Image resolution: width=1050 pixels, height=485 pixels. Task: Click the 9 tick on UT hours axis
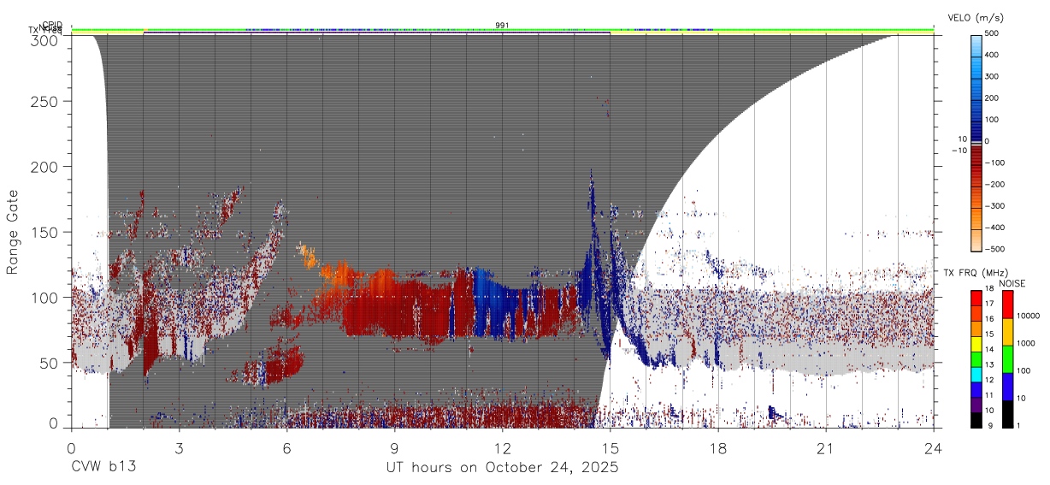coord(394,448)
